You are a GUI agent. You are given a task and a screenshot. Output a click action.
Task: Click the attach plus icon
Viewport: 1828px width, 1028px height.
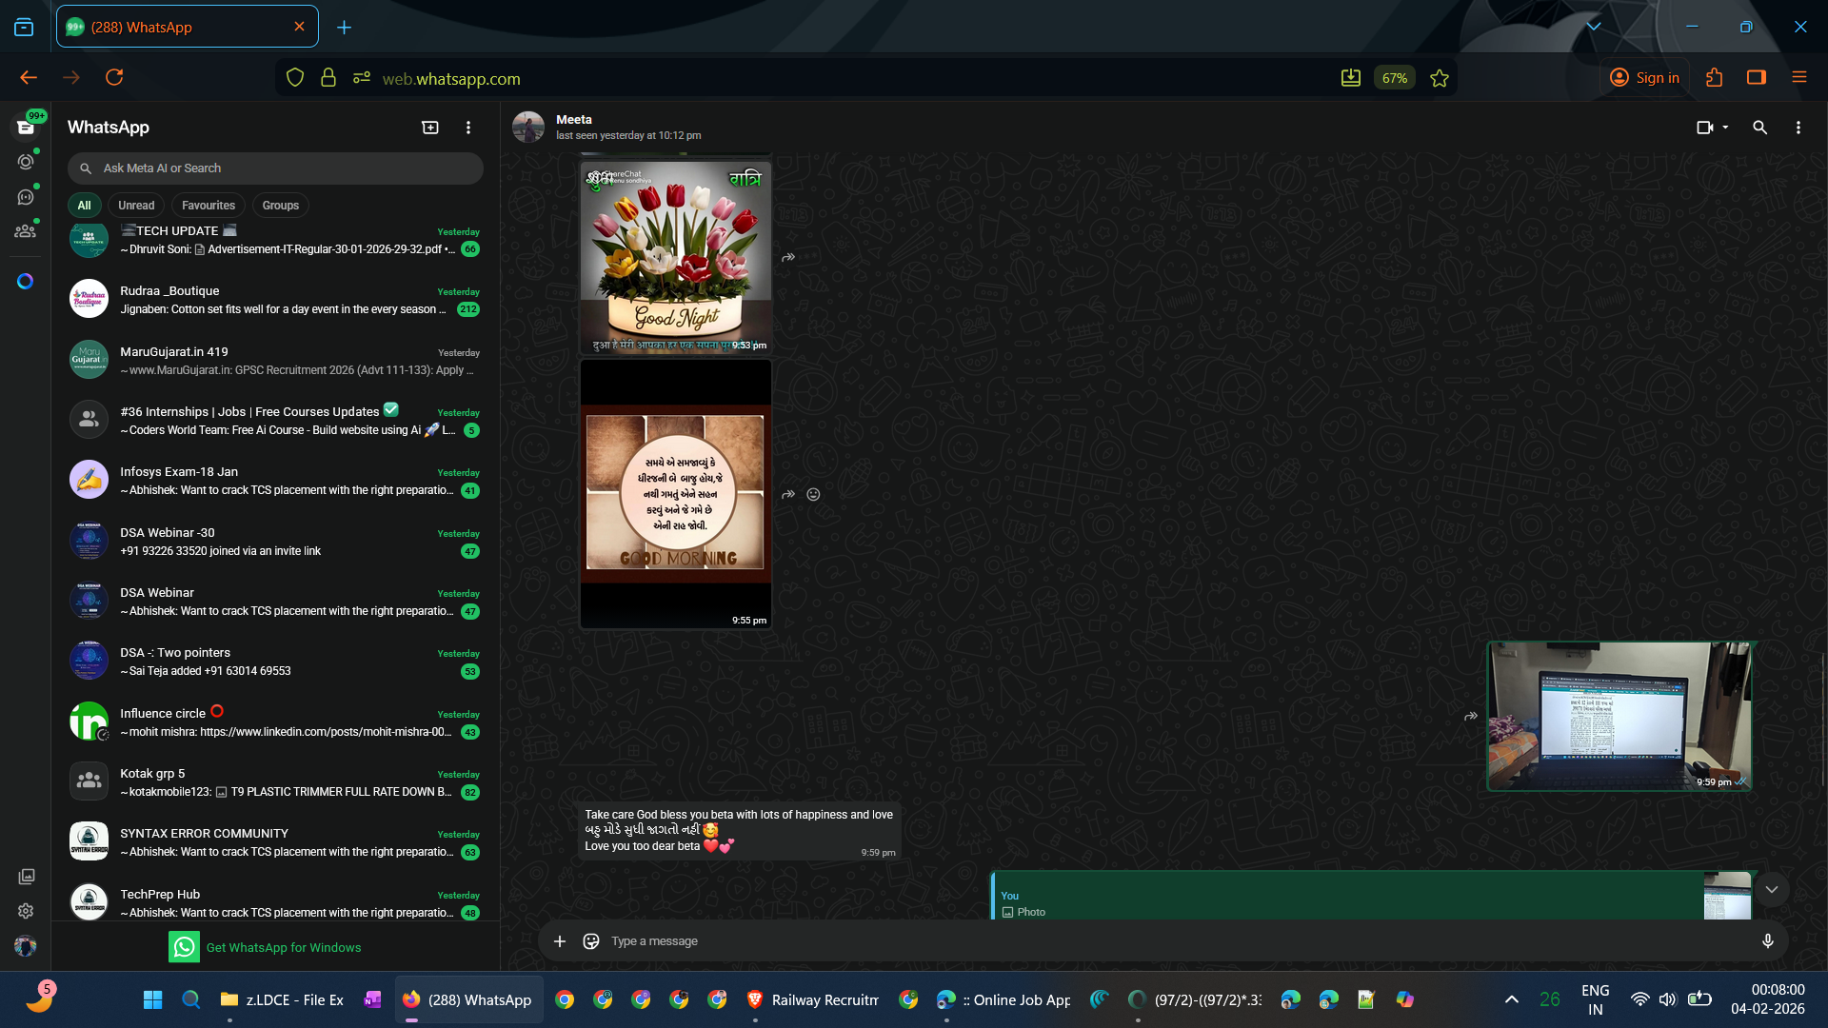pos(560,941)
